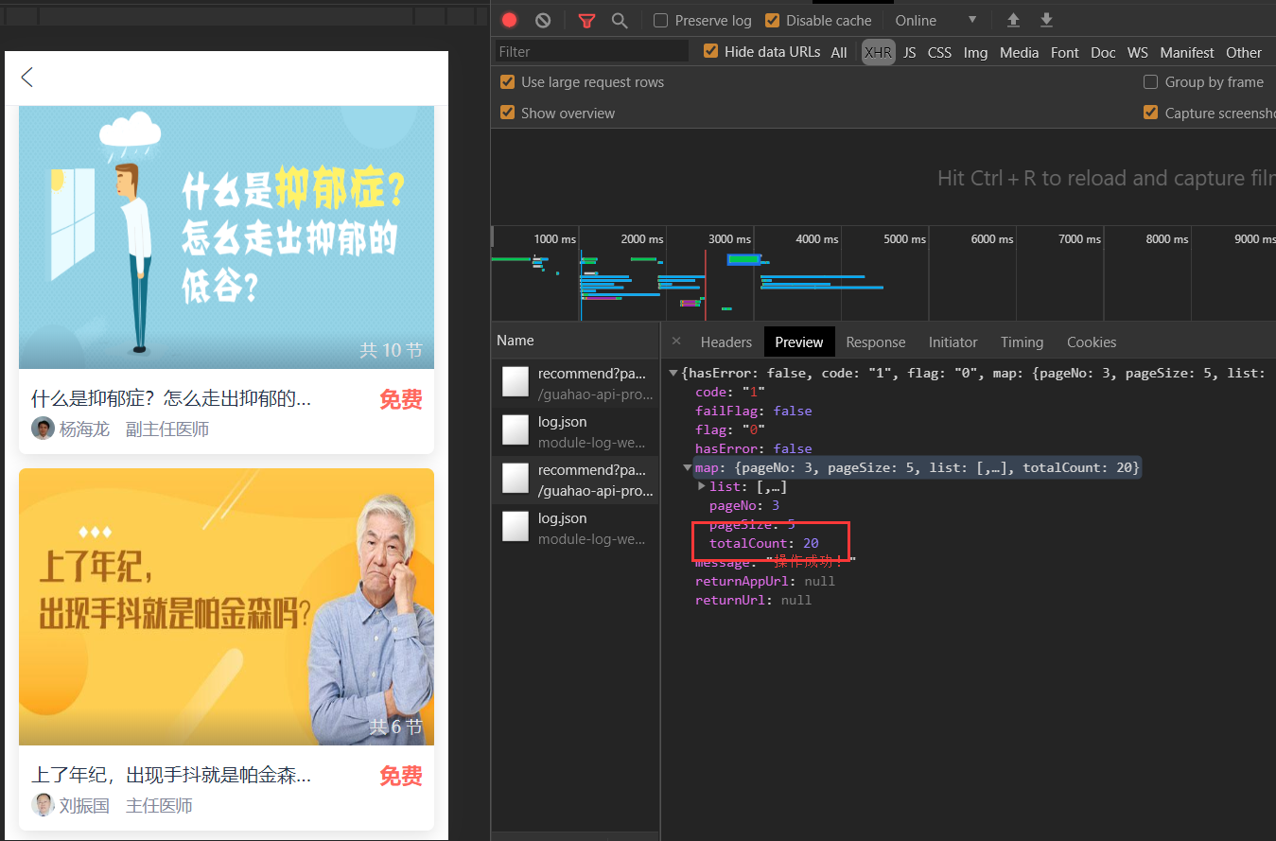Open the network search magnifier
Image resolution: width=1276 pixels, height=841 pixels.
pos(620,20)
